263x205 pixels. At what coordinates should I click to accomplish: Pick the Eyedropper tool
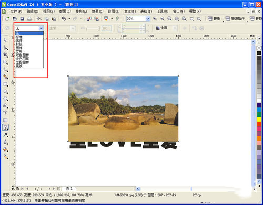(5, 135)
